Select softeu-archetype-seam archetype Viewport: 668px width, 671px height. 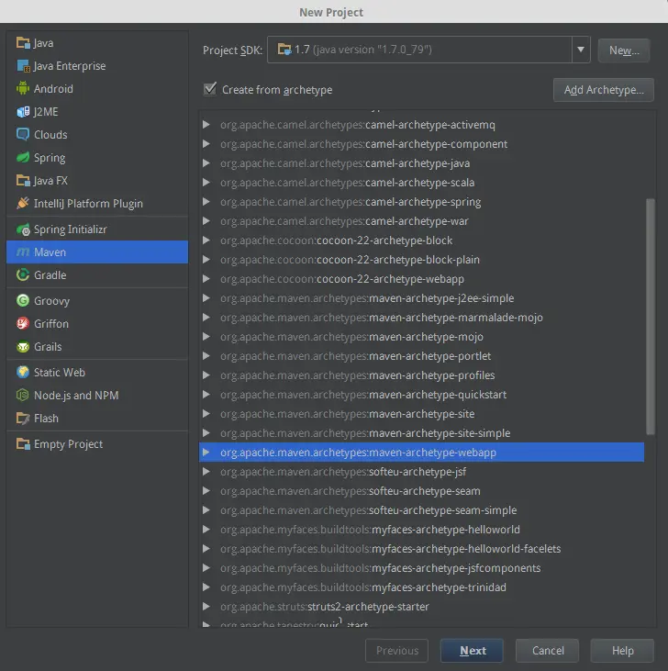pos(422,490)
